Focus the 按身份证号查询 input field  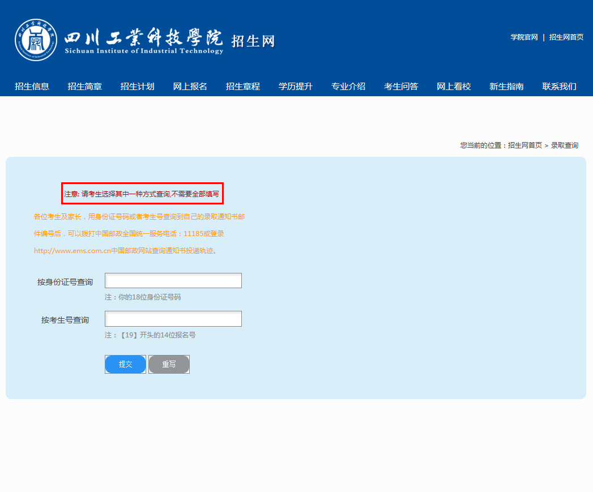173,281
